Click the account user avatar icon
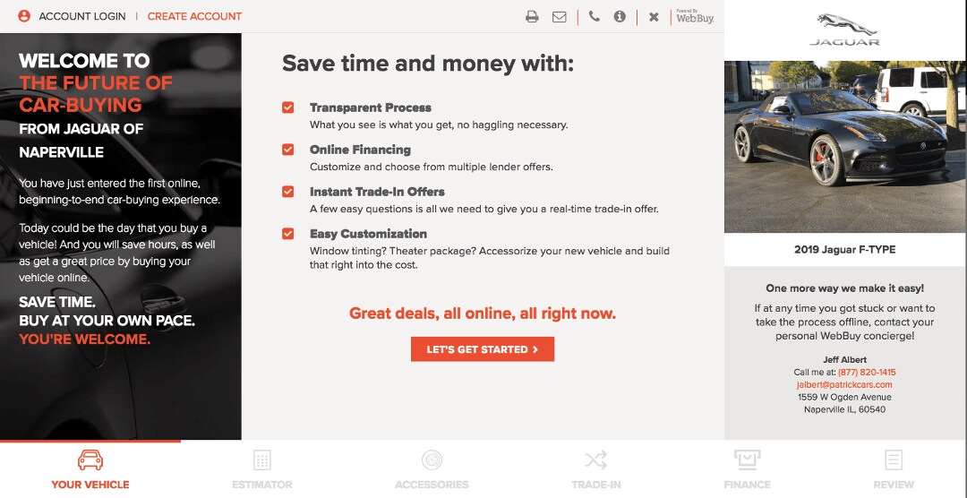This screenshot has width=967, height=498. (x=24, y=16)
